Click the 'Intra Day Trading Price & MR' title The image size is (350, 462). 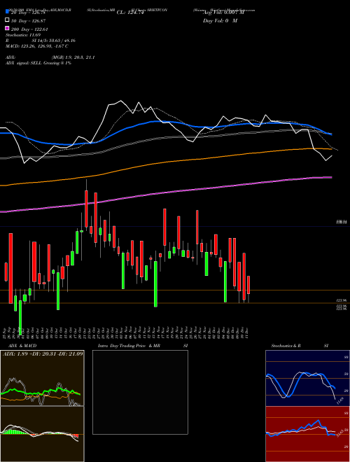(x=129, y=346)
